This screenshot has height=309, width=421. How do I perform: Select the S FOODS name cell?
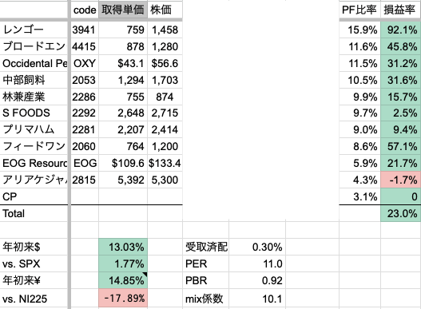tap(34, 113)
